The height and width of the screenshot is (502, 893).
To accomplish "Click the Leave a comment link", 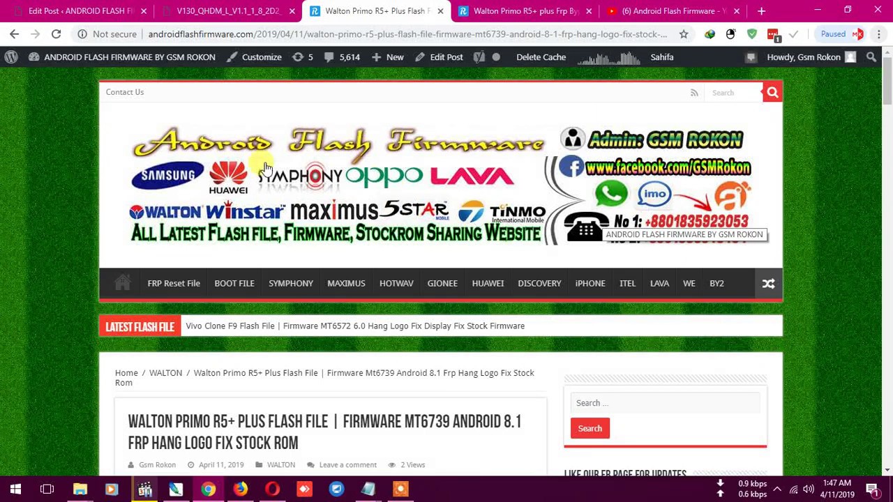I will click(347, 464).
